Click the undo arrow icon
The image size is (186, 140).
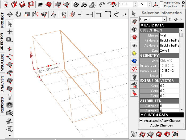click(102, 4)
